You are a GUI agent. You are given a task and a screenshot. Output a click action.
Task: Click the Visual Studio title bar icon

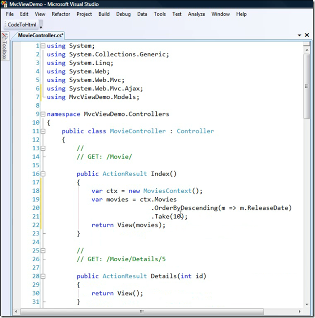click(x=4, y=4)
